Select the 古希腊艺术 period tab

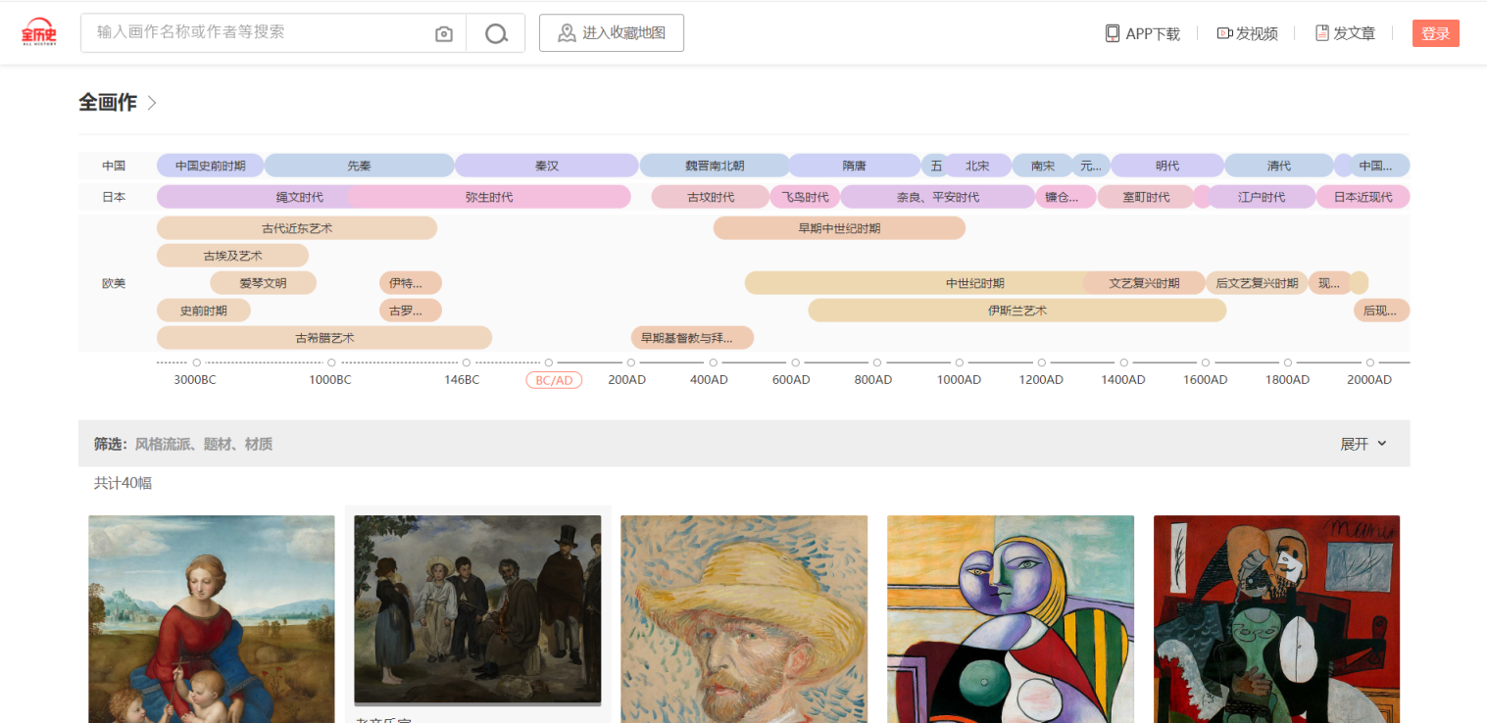[x=324, y=338]
